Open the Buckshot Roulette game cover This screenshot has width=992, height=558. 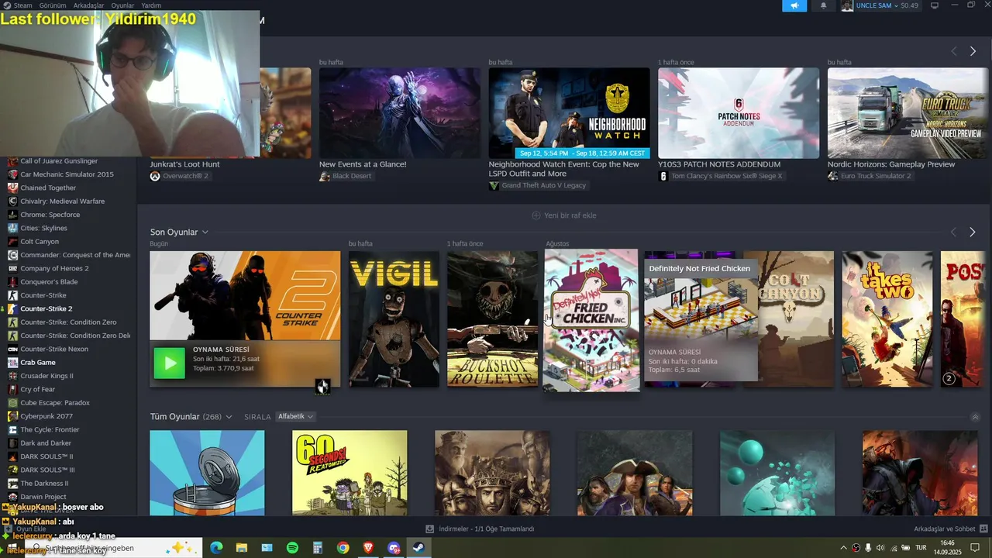pyautogui.click(x=492, y=319)
